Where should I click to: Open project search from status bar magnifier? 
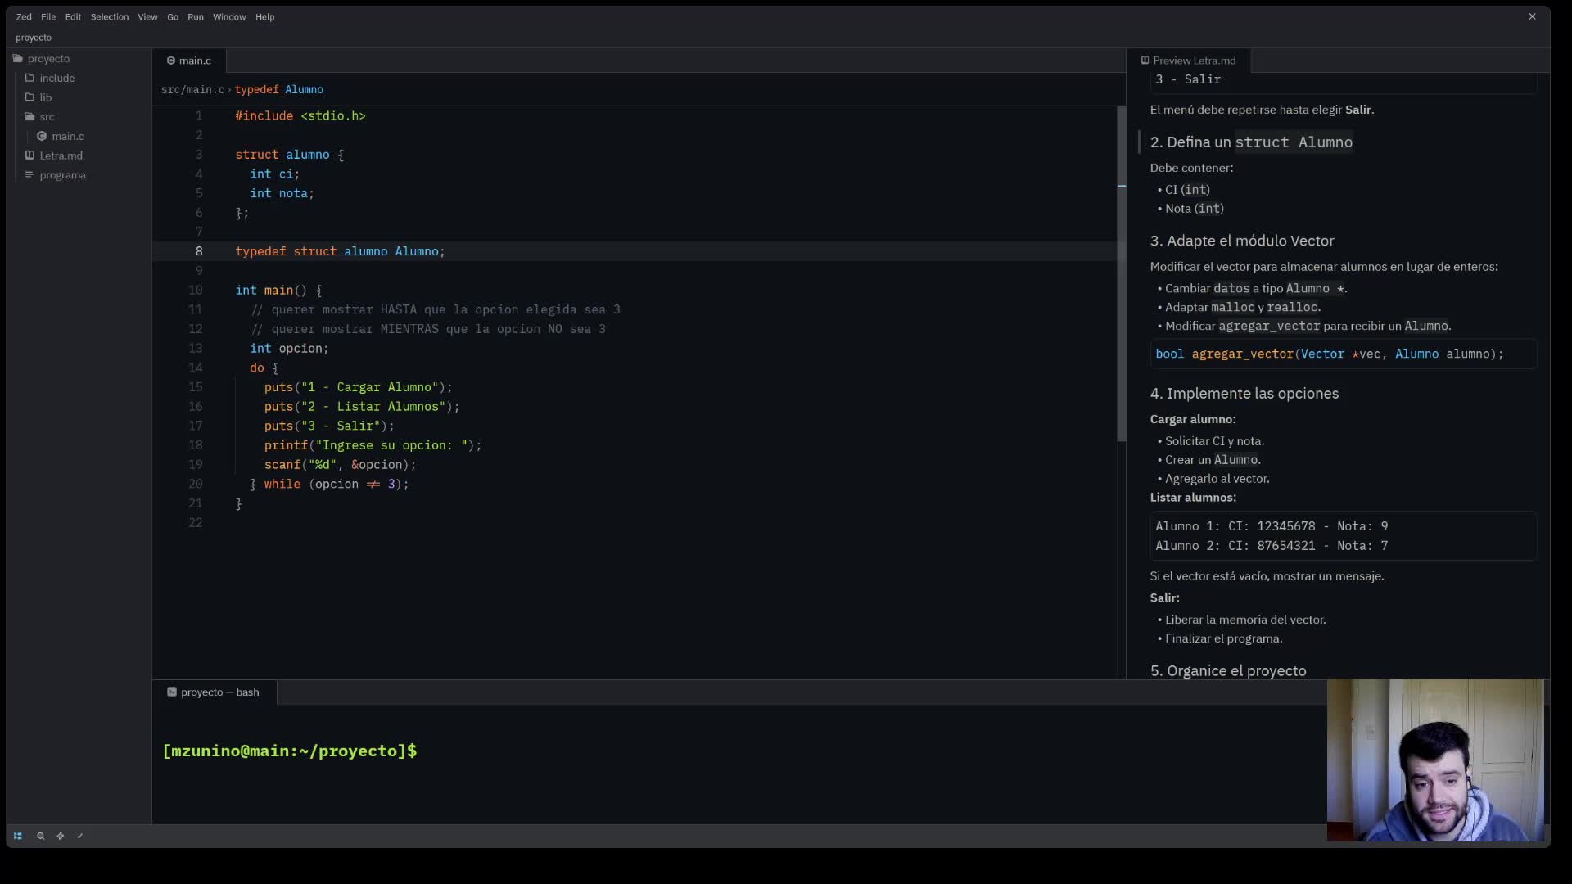coord(40,836)
